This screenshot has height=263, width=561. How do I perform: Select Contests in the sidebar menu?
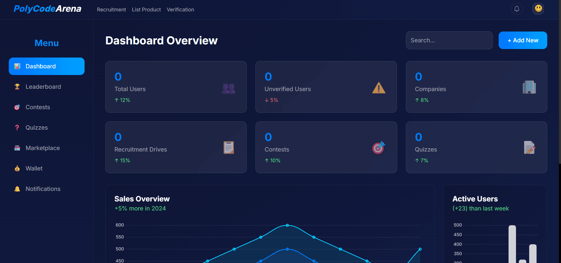(38, 107)
